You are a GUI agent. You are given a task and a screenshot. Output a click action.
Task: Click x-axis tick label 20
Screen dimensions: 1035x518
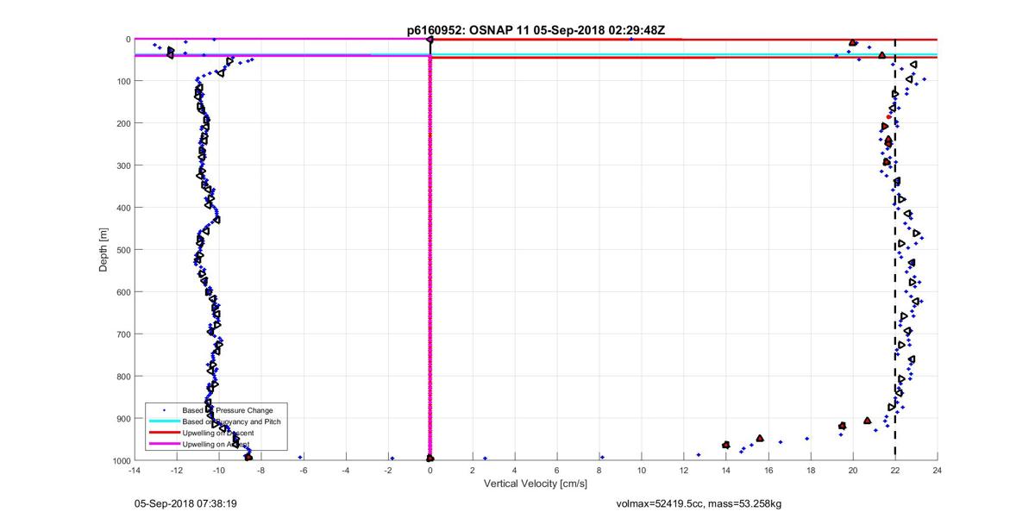point(853,470)
